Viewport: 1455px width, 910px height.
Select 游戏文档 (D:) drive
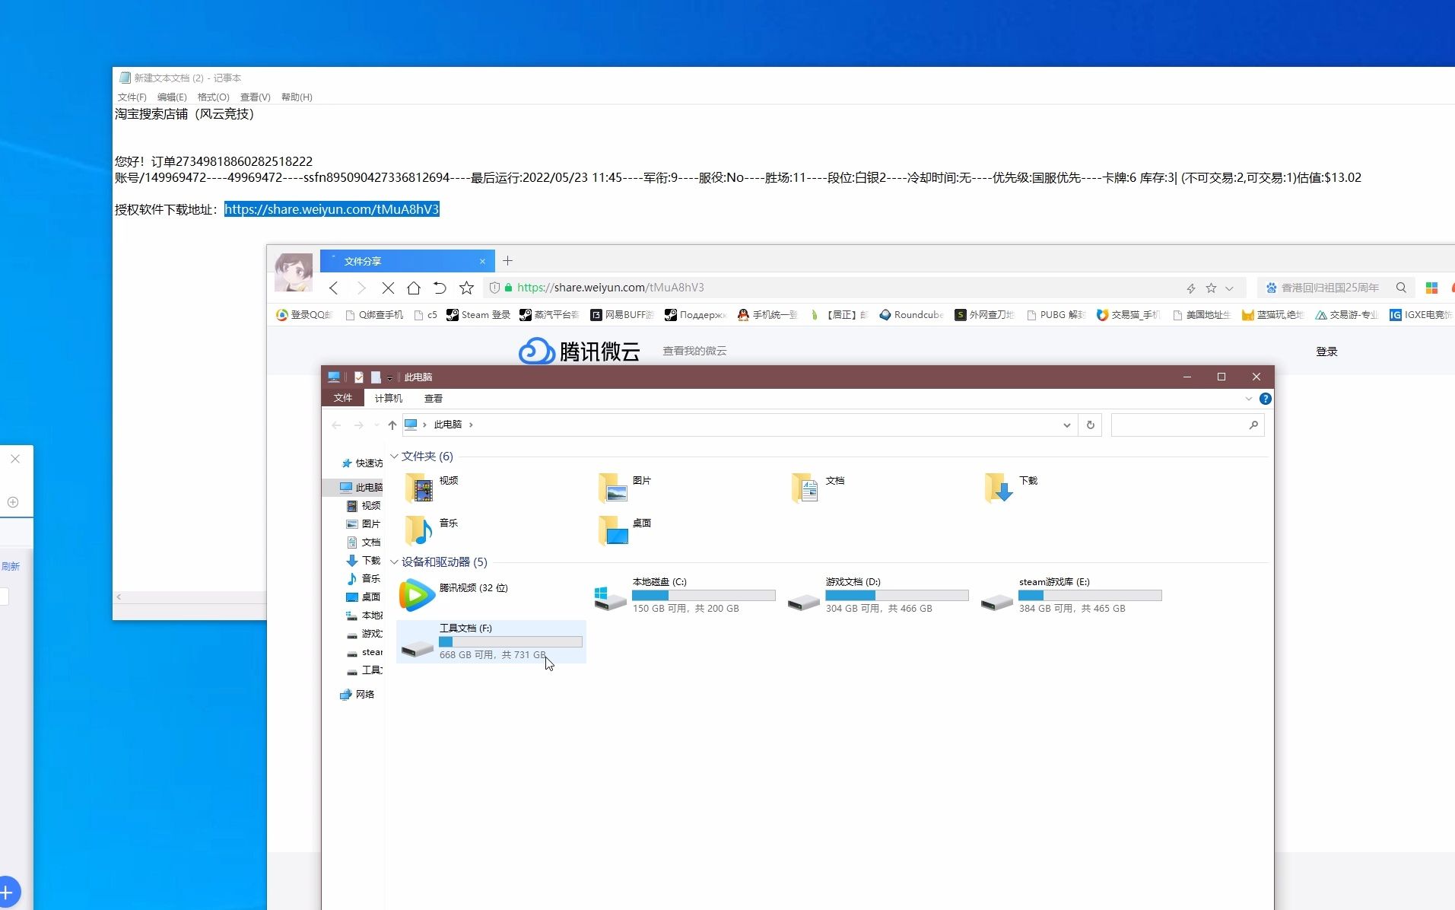[878, 595]
